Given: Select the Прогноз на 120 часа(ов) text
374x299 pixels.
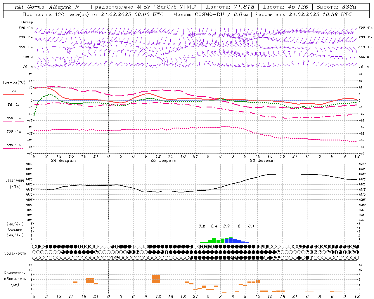Looking at the screenshot, I should click(56, 14).
